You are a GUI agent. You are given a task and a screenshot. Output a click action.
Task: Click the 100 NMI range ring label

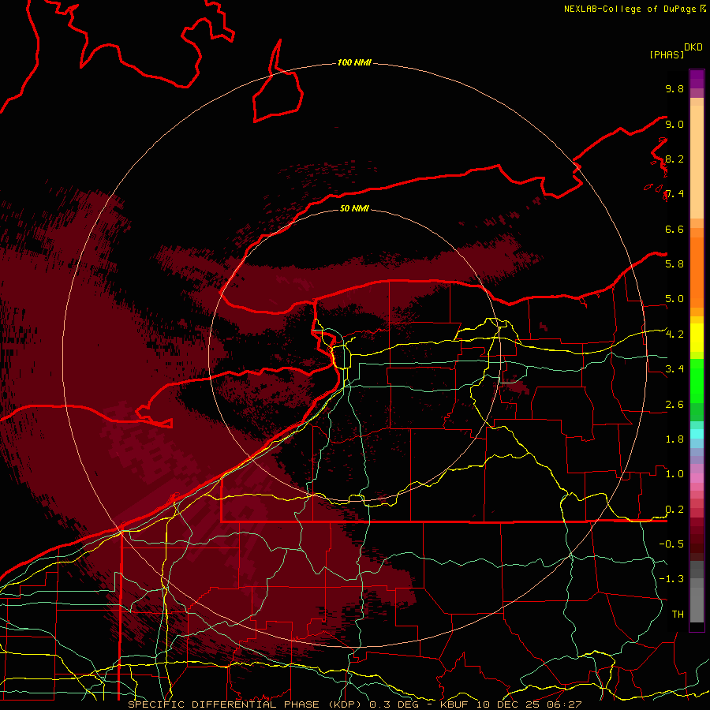(x=354, y=62)
